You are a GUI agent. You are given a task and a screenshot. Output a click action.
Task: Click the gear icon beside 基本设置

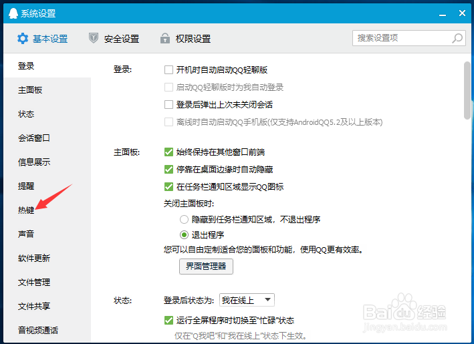tap(23, 39)
